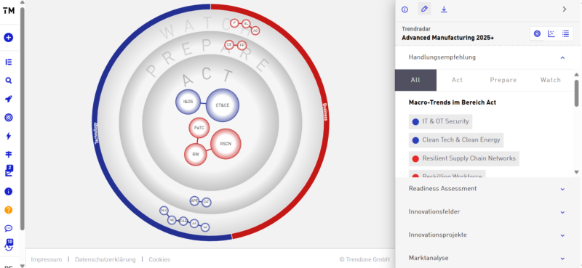
Task: Click the pencil edit icon in panel
Action: point(425,9)
